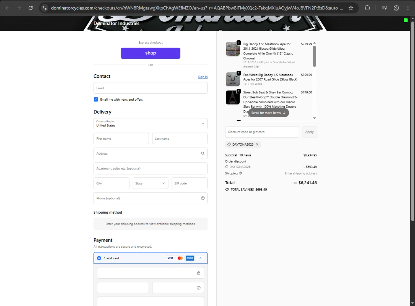Remove the DAYTONA2026 discount code
Image resolution: width=415 pixels, height=306 pixels.
(257, 144)
